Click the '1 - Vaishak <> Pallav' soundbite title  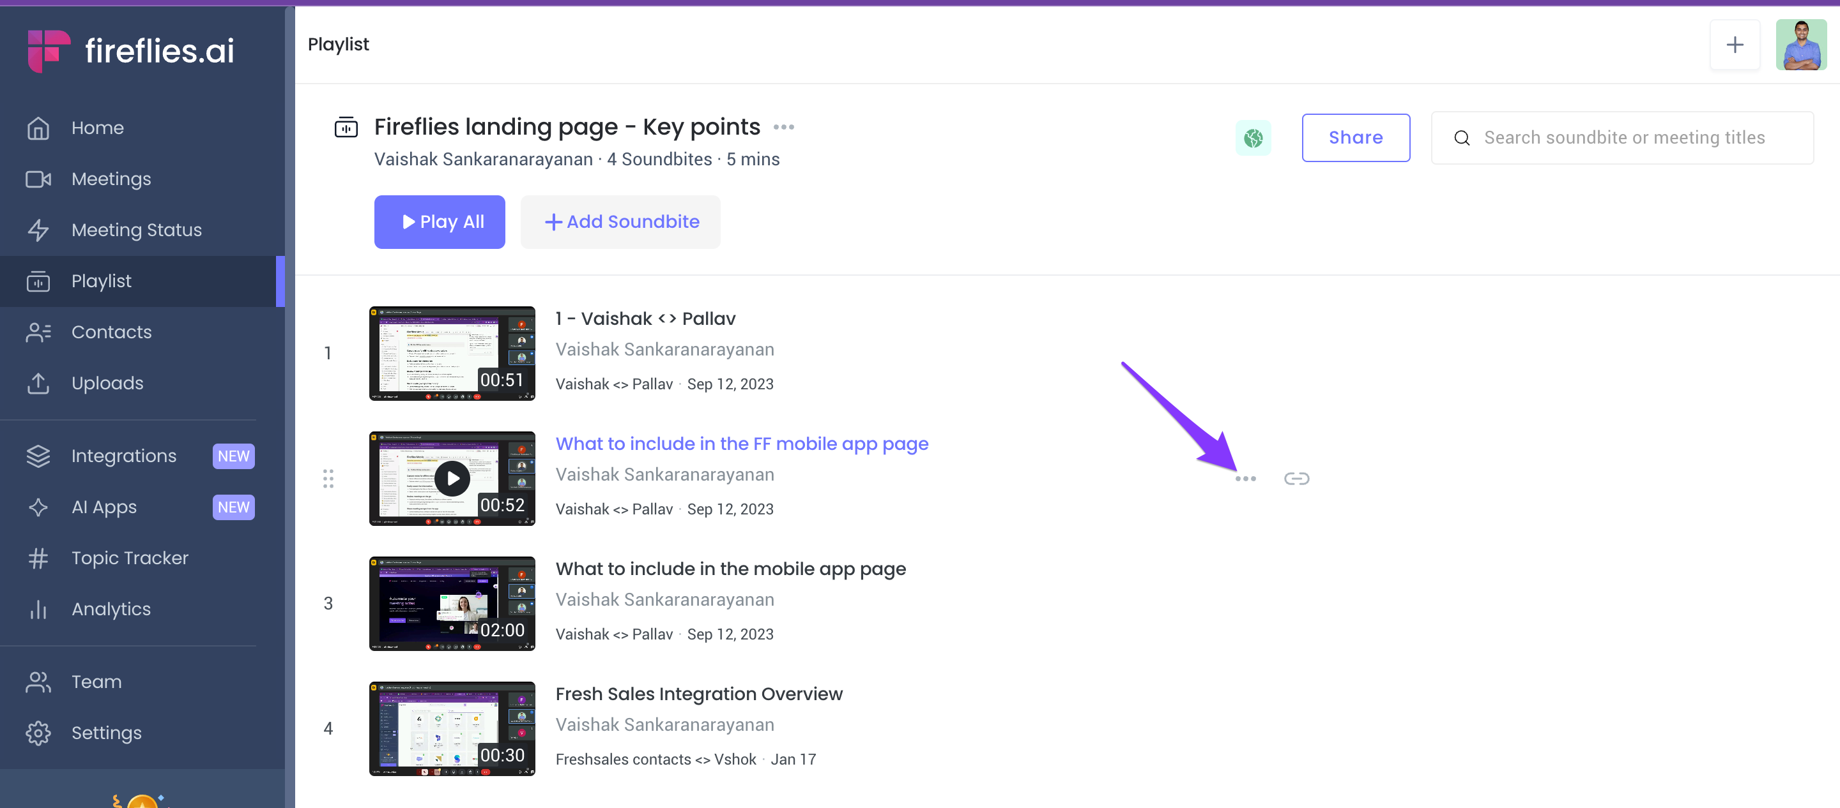click(x=645, y=318)
